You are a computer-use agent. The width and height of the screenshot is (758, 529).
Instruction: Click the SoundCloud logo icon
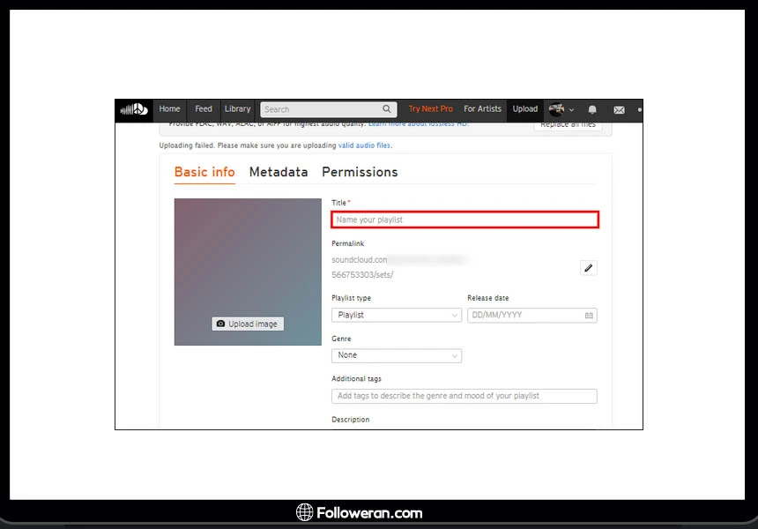[x=134, y=109]
